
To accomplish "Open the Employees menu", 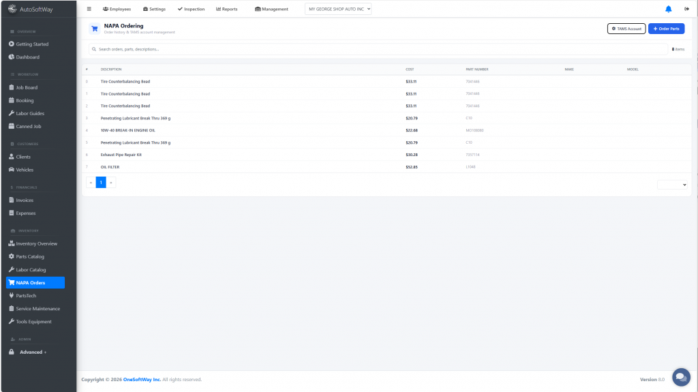I will point(117,9).
